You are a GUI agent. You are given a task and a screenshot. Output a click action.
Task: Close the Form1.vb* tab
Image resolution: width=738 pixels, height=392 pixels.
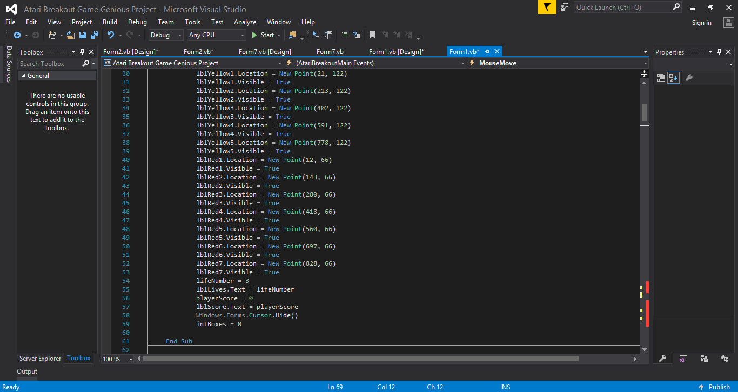497,52
